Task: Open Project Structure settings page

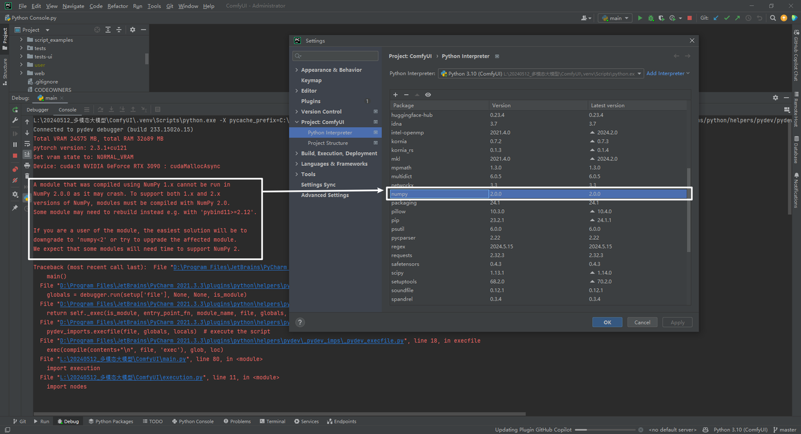Action: point(328,143)
